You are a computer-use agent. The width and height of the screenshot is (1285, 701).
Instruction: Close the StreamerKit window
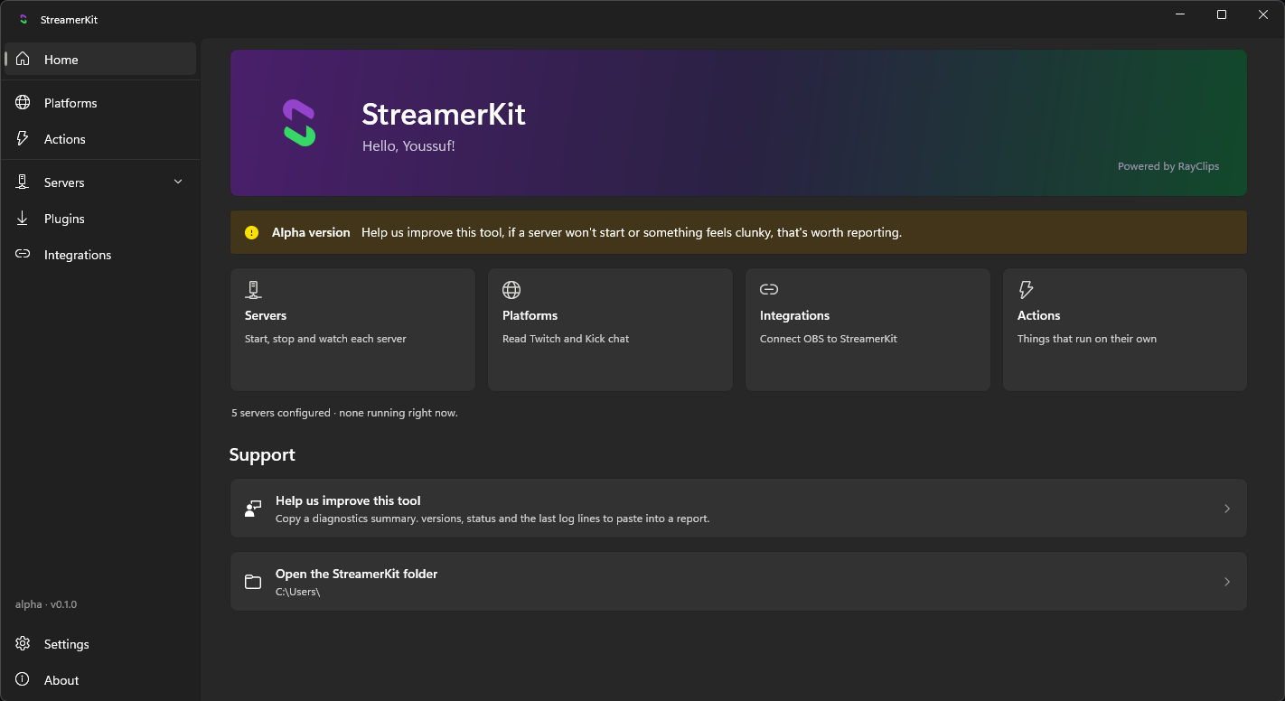pyautogui.click(x=1263, y=14)
